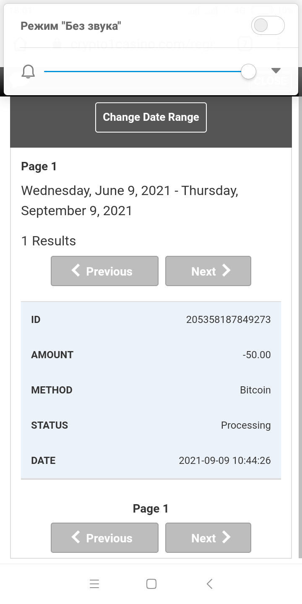Tap the left chevron in bottom Previous
The width and height of the screenshot is (302, 604).
(x=76, y=537)
